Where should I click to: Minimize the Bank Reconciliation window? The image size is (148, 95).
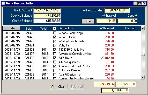click(x=135, y=3)
